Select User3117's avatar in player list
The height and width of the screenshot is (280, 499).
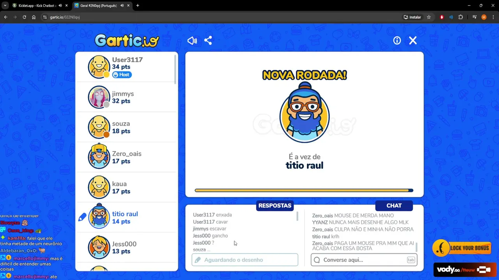pos(99,67)
